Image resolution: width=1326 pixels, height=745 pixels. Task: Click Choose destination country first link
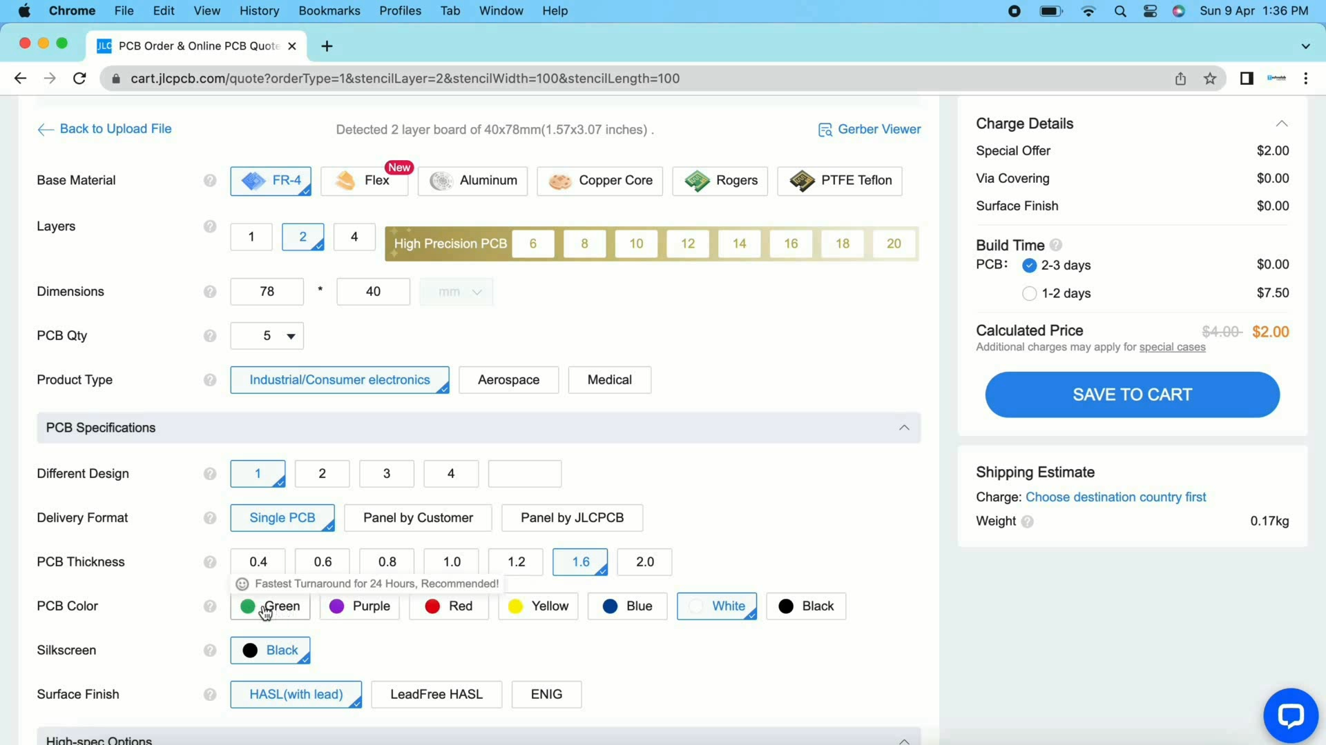click(1115, 497)
